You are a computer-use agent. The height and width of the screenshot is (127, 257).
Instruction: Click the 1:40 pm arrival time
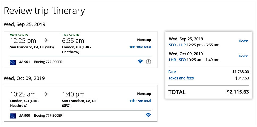click(73, 94)
